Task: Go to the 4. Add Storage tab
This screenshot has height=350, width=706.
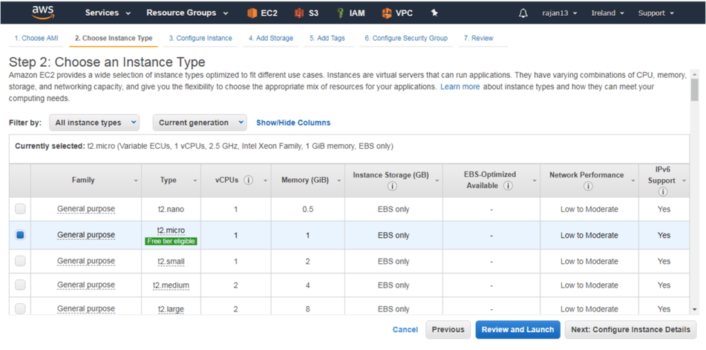Action: [x=271, y=39]
